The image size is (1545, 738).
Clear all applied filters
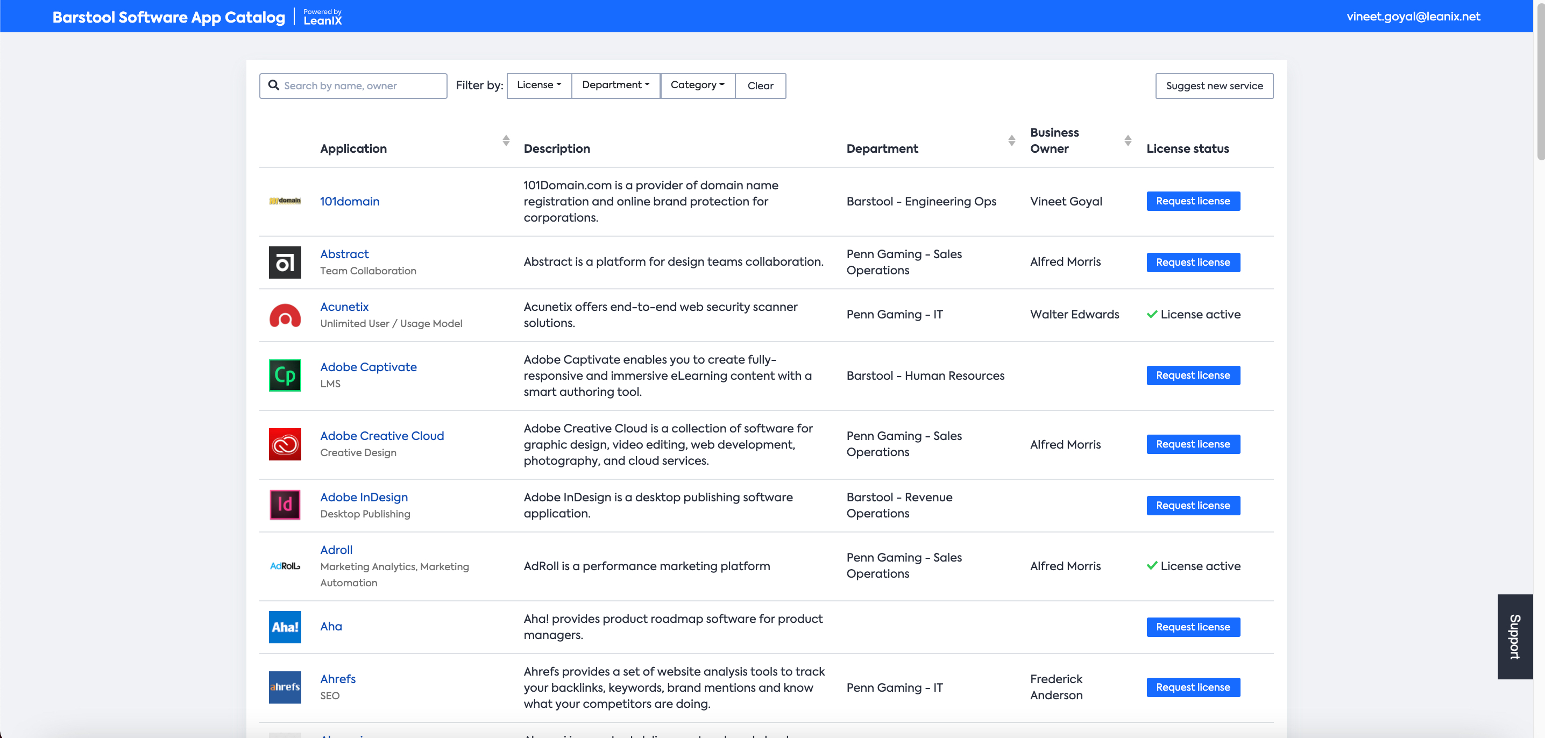760,86
